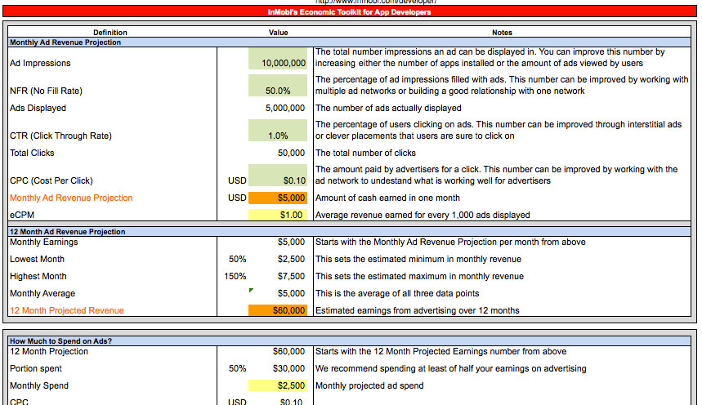Click the Monthly Spend label
The width and height of the screenshot is (702, 405).
39,385
